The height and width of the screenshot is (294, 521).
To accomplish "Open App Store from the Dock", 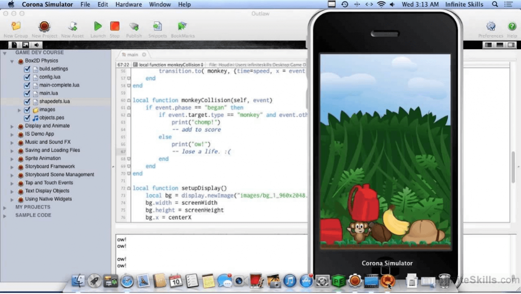I will (x=306, y=281).
